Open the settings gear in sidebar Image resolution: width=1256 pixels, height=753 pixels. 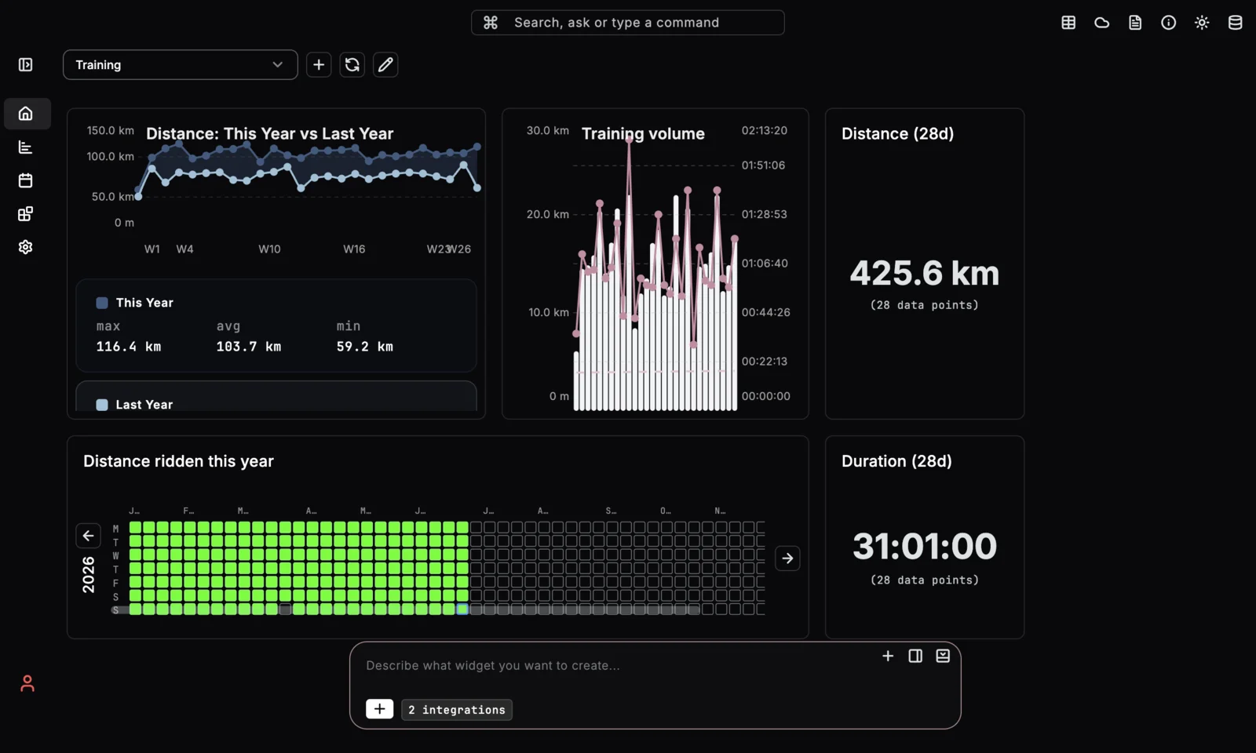[26, 247]
